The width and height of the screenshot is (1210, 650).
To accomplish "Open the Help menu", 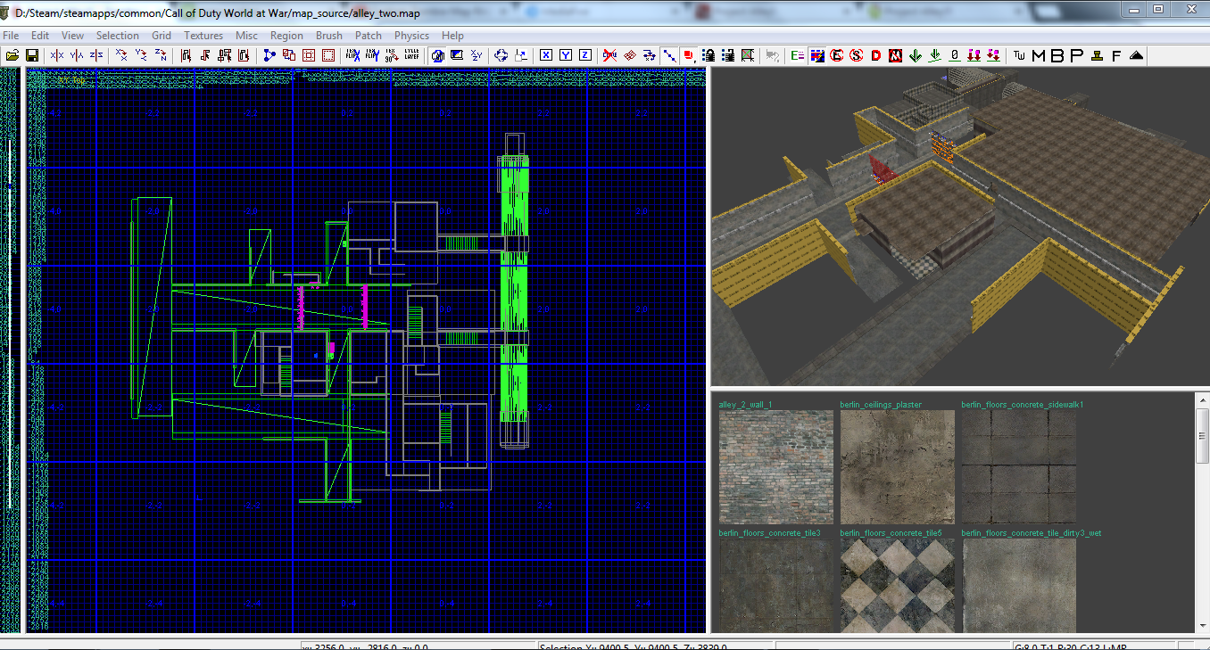I will [x=452, y=36].
